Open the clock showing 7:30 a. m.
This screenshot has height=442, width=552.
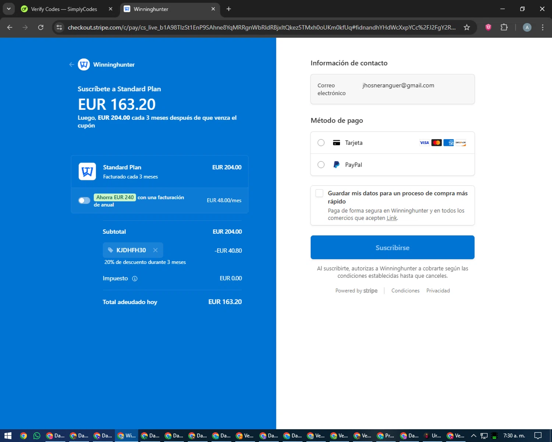(x=514, y=436)
